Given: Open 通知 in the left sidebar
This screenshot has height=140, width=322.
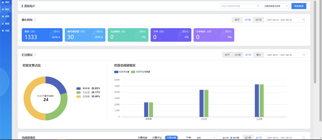Looking at the screenshot, I should click(x=6, y=2).
